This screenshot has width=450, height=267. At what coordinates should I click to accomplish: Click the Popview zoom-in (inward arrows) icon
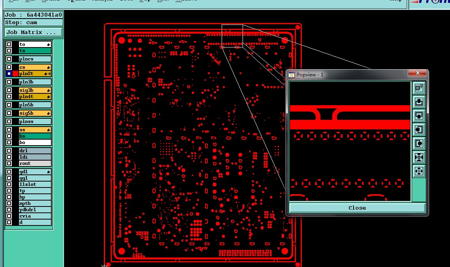click(x=419, y=157)
